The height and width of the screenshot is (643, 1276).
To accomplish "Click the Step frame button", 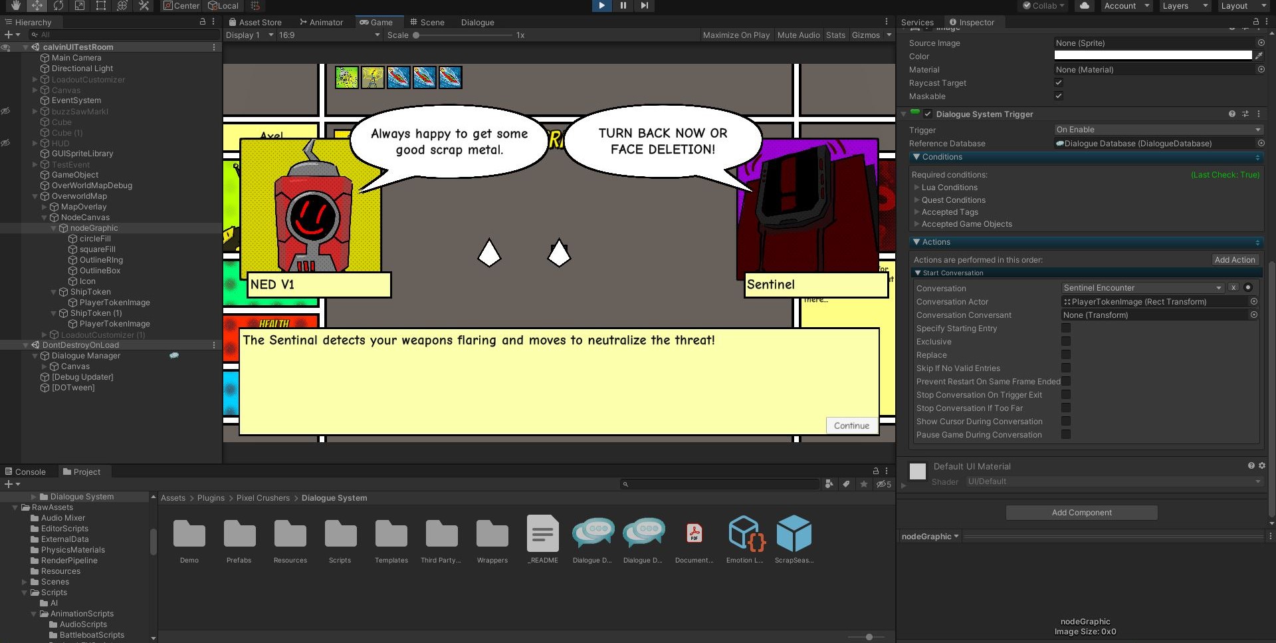I will (644, 6).
